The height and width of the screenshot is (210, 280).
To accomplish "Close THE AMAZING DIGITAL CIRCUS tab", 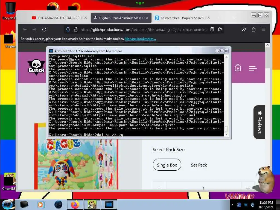I will [86, 18].
